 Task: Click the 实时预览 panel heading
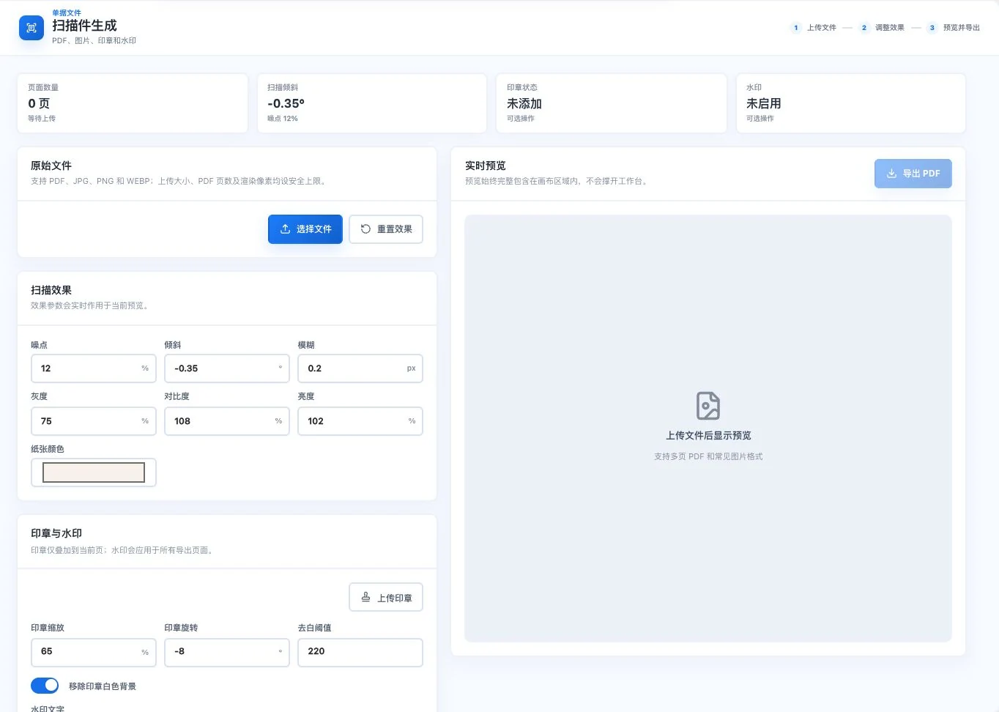[486, 166]
